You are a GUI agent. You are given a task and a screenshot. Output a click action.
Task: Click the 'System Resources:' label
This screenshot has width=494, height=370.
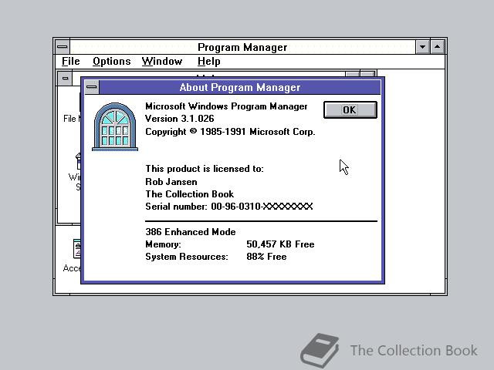point(187,257)
